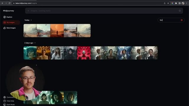This screenshot has height=106, width=189.
Task: Open second Today thumbnail with floating ships
Action: [x=43, y=31]
